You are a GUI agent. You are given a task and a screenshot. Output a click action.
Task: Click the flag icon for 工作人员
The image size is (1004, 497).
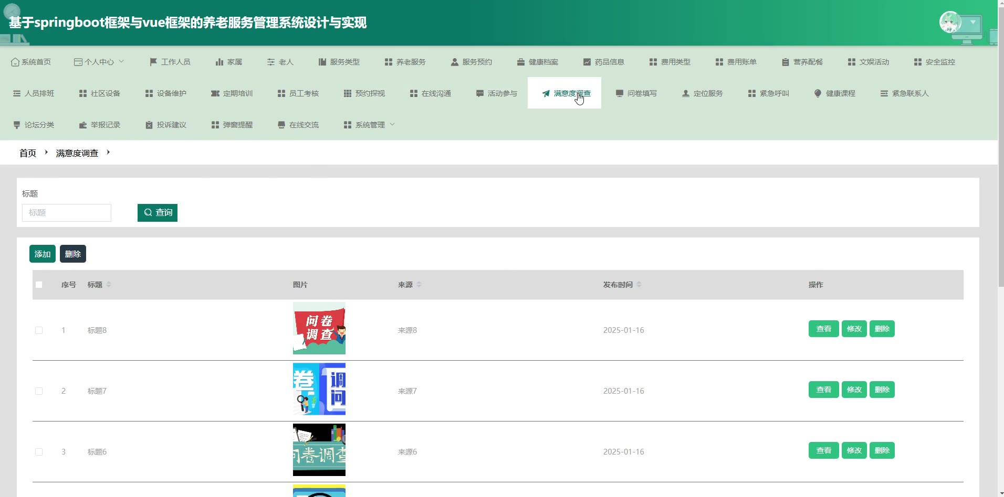click(153, 62)
